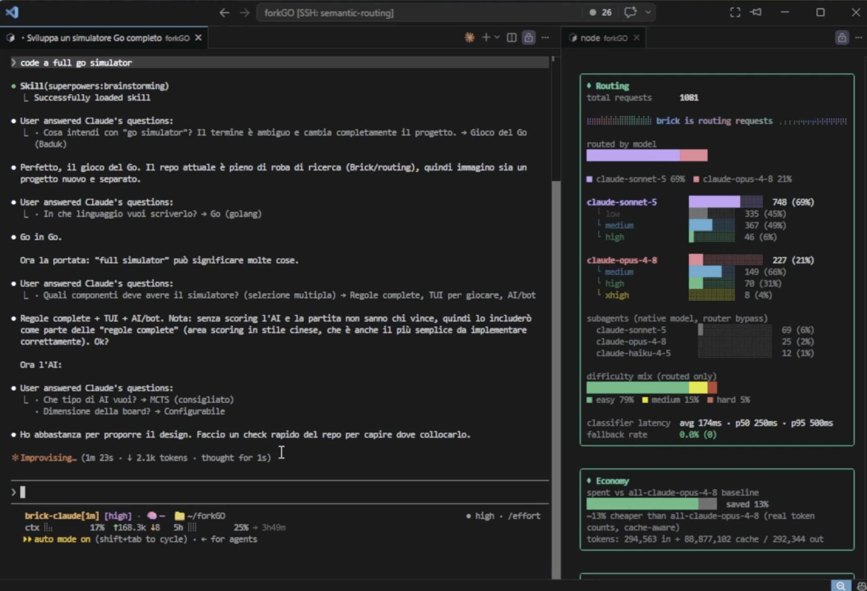Viewport: 867px width, 591px height.
Task: Toggle the left editor group lock
Action: (x=528, y=37)
